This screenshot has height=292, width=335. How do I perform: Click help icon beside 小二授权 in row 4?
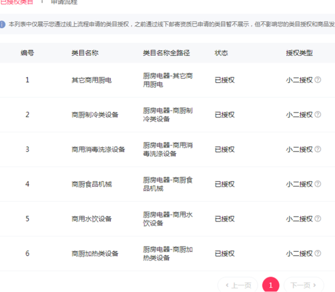(x=318, y=184)
